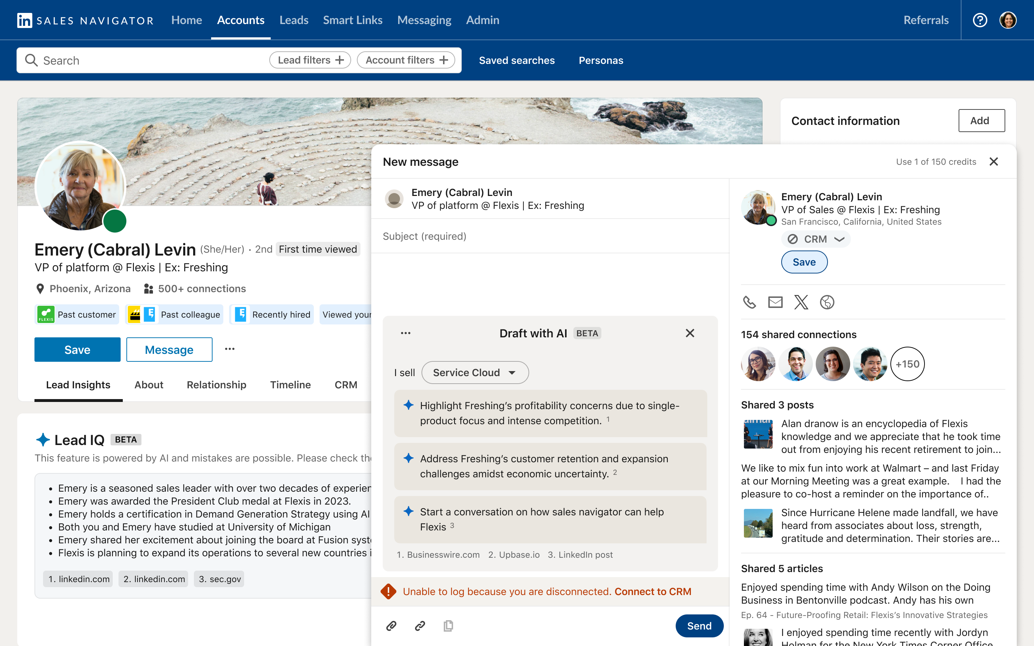Screen dimensions: 1034x646
Task: Switch to the Relationship tab
Action: pyautogui.click(x=216, y=385)
